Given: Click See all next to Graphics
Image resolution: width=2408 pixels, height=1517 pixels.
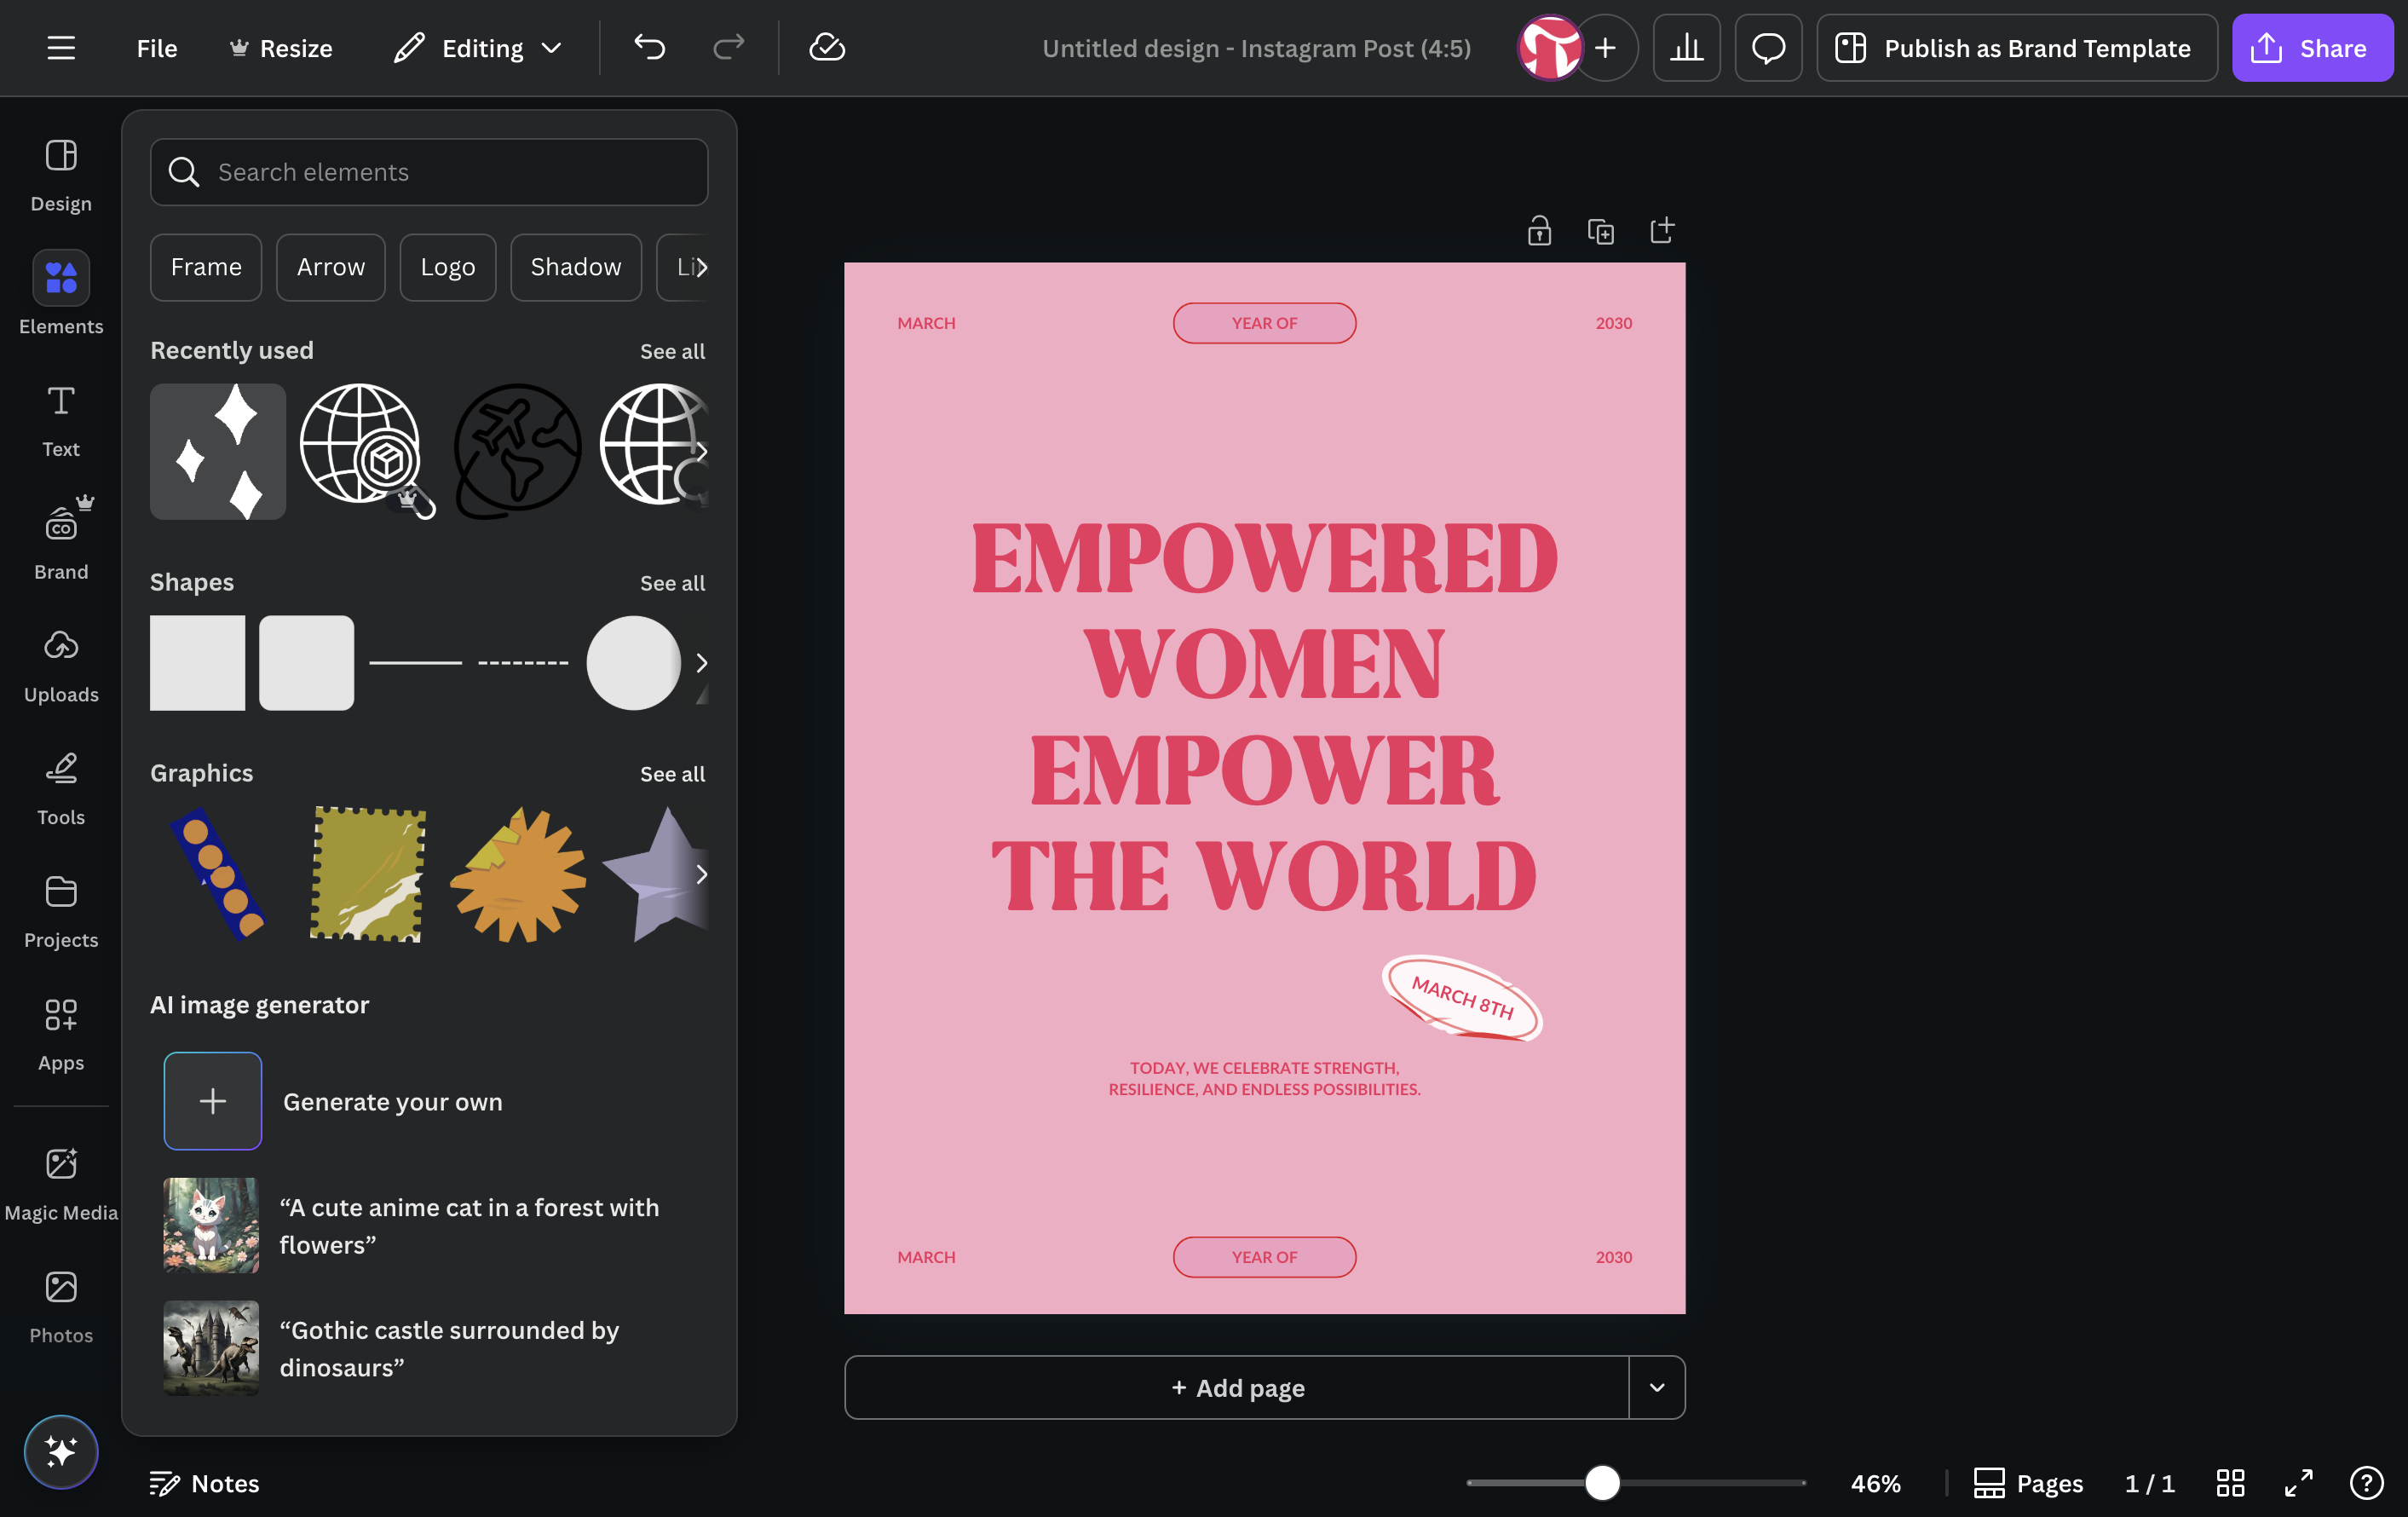Looking at the screenshot, I should 672,774.
